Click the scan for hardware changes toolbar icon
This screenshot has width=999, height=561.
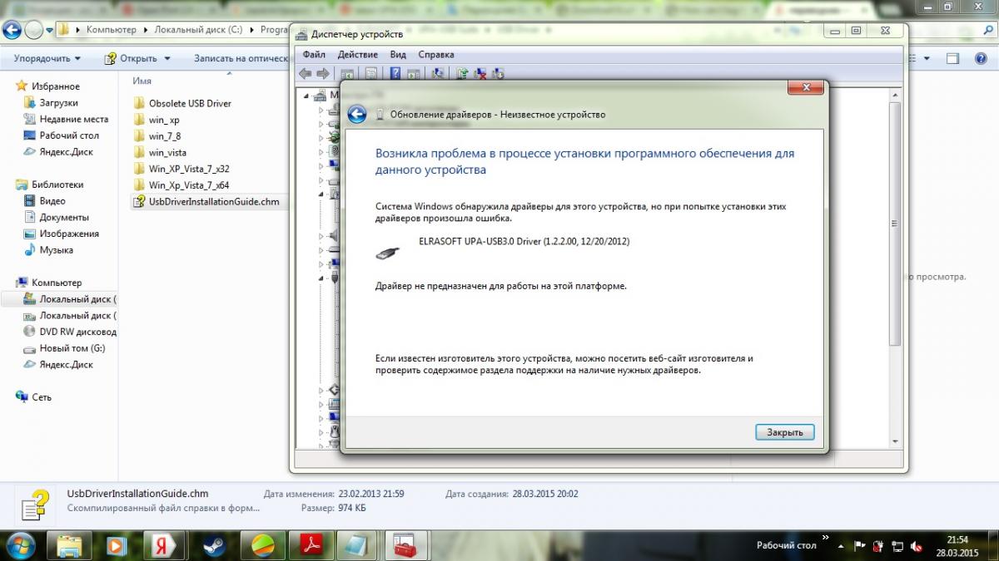[439, 73]
